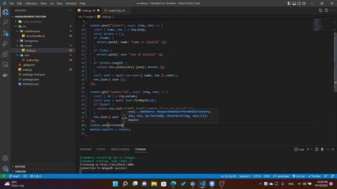Open the Extensions view
Viewport: 337px width, 189px height.
(5, 54)
